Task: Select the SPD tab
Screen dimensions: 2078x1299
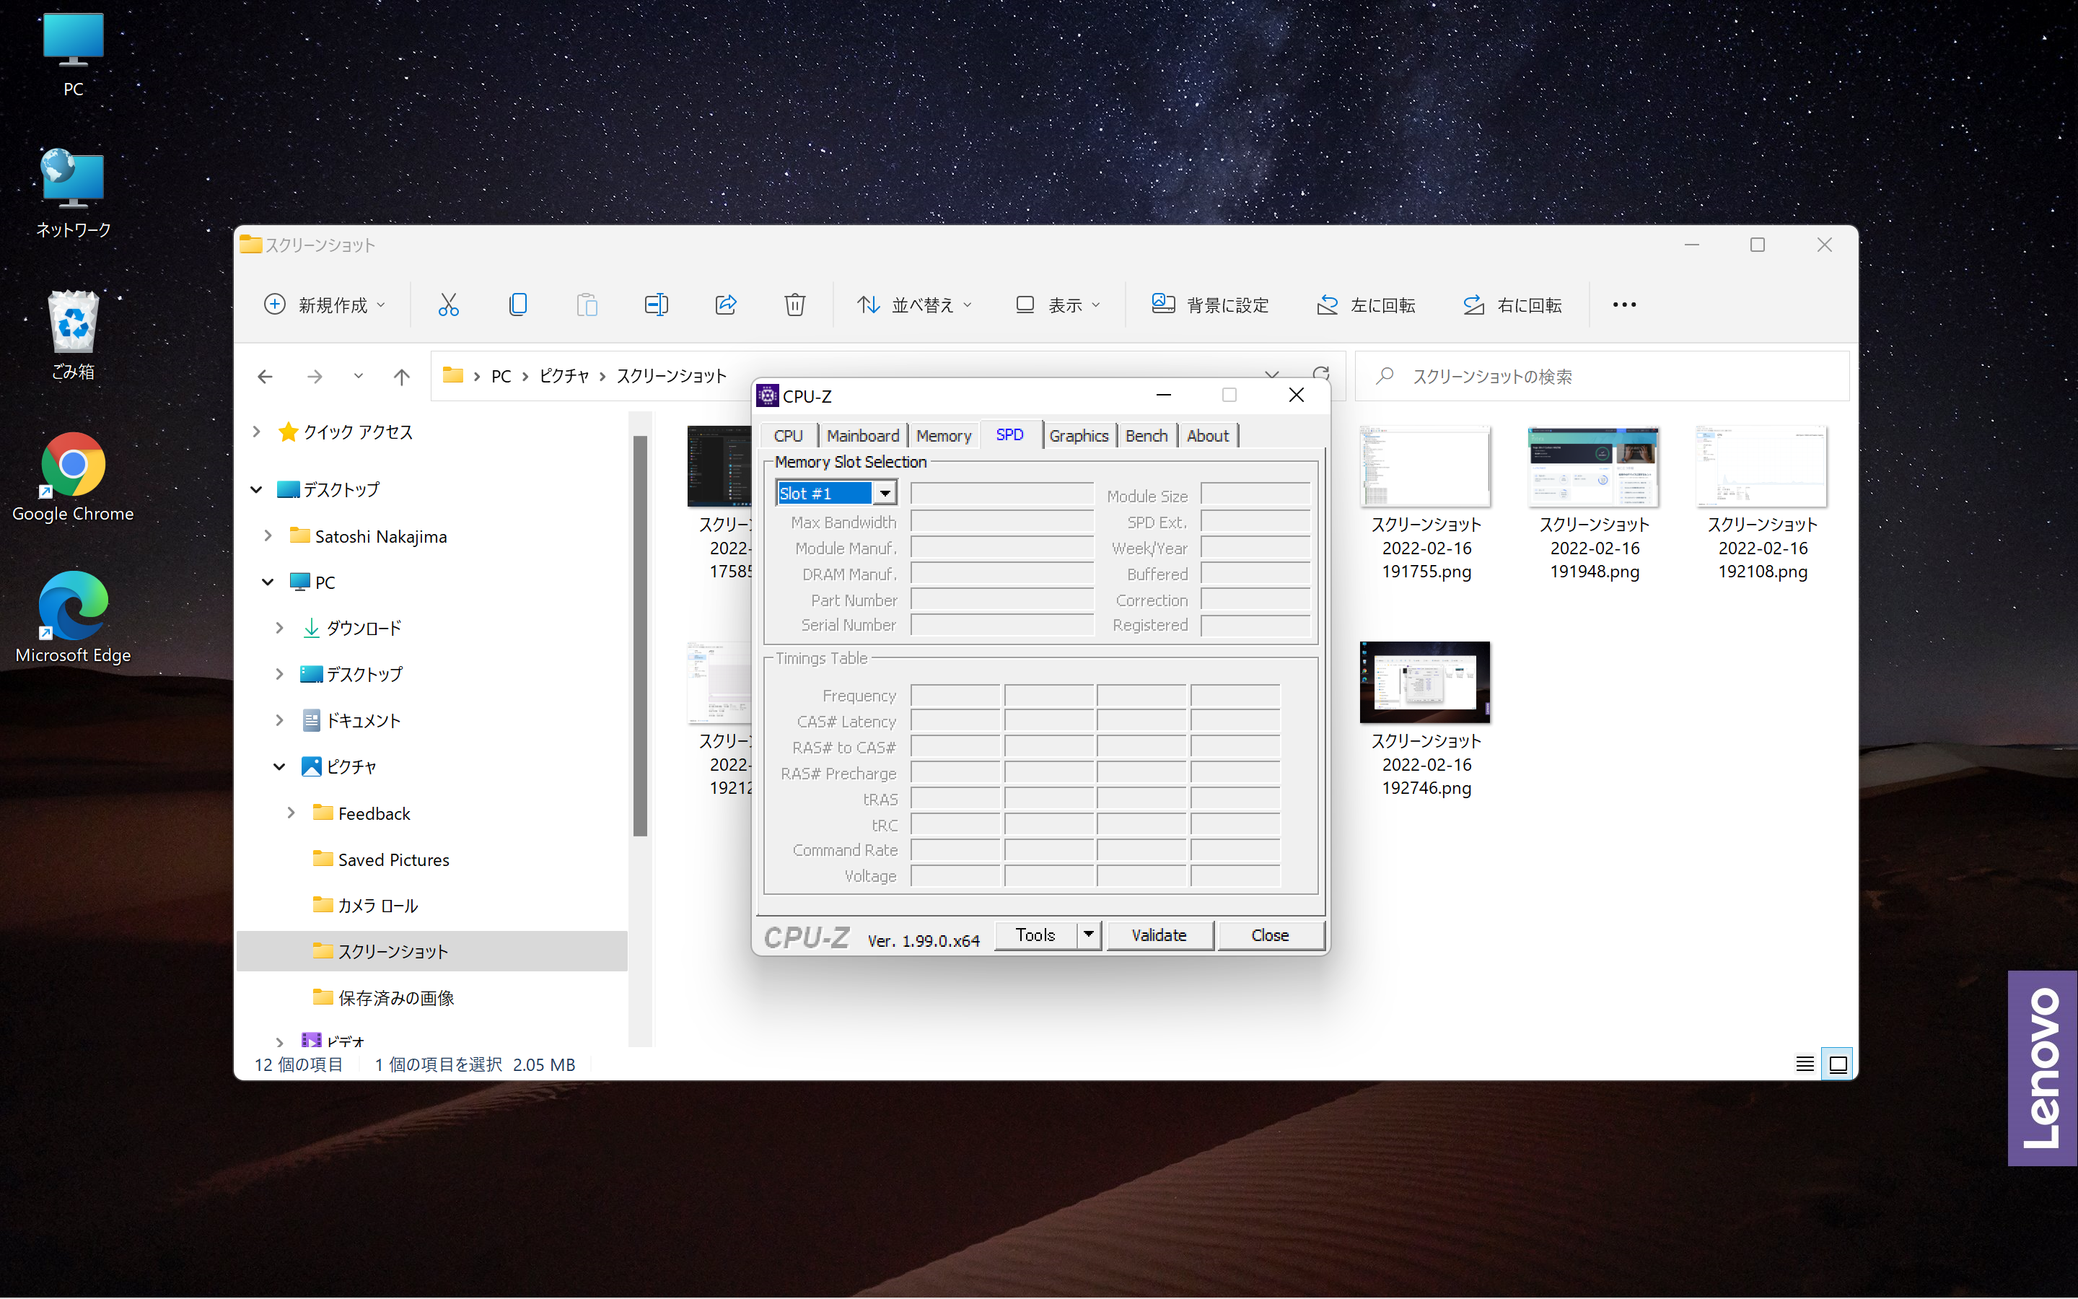Action: (1010, 434)
